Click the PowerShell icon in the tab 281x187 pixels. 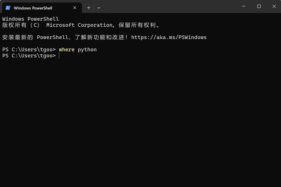[8, 8]
